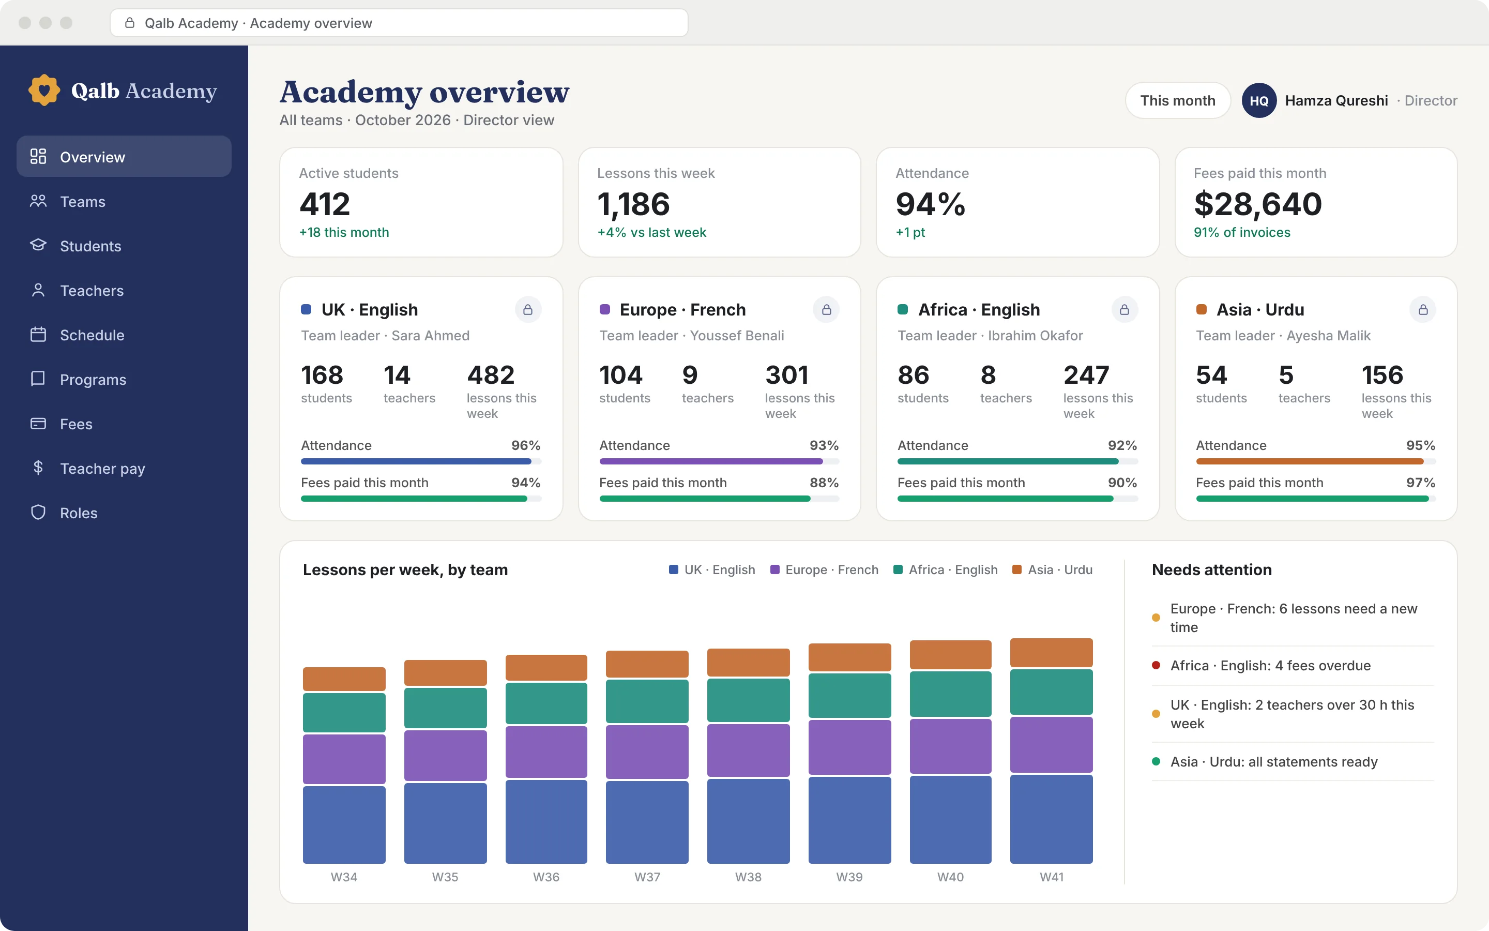Viewport: 1489px width, 931px height.
Task: Click the UK · English attendance progress bar
Action: (x=421, y=461)
